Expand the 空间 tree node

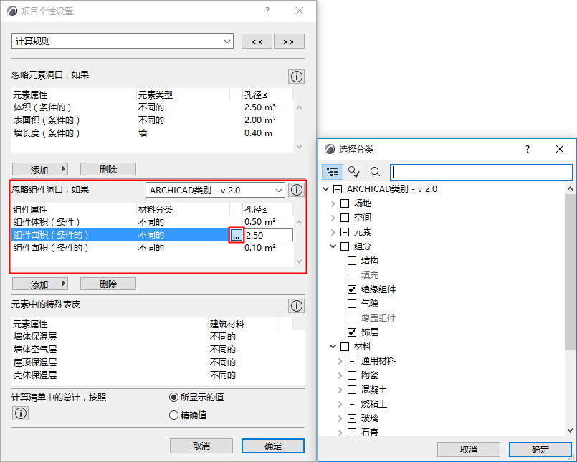(x=333, y=218)
